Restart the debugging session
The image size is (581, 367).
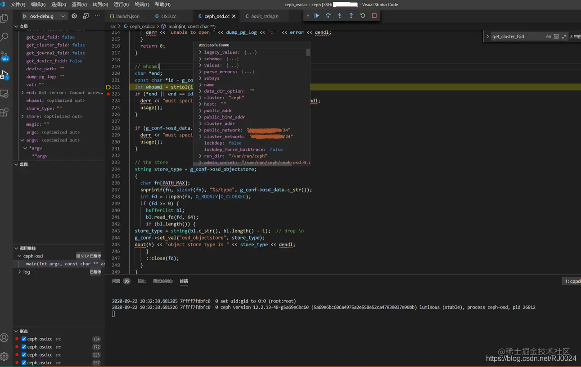click(363, 16)
